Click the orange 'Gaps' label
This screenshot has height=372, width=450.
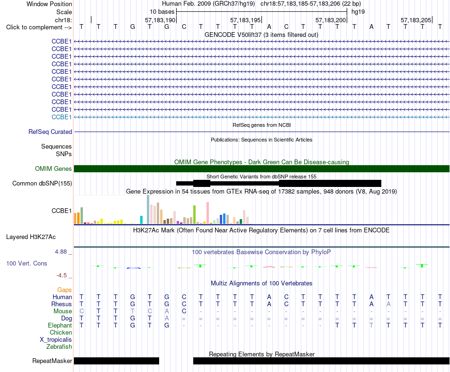64,290
